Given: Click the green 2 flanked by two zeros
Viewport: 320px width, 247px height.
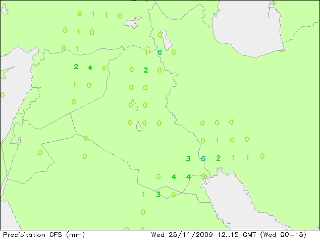Looking at the screenshot, I should pos(145,70).
